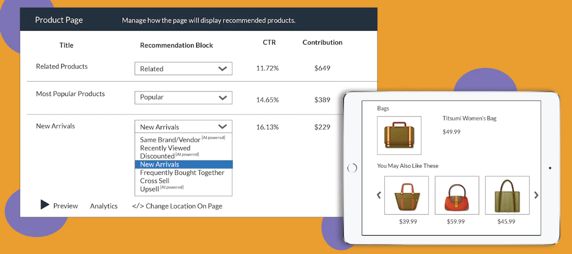The image size is (572, 254).
Task: Click the CTR column header
Action: coord(269,42)
